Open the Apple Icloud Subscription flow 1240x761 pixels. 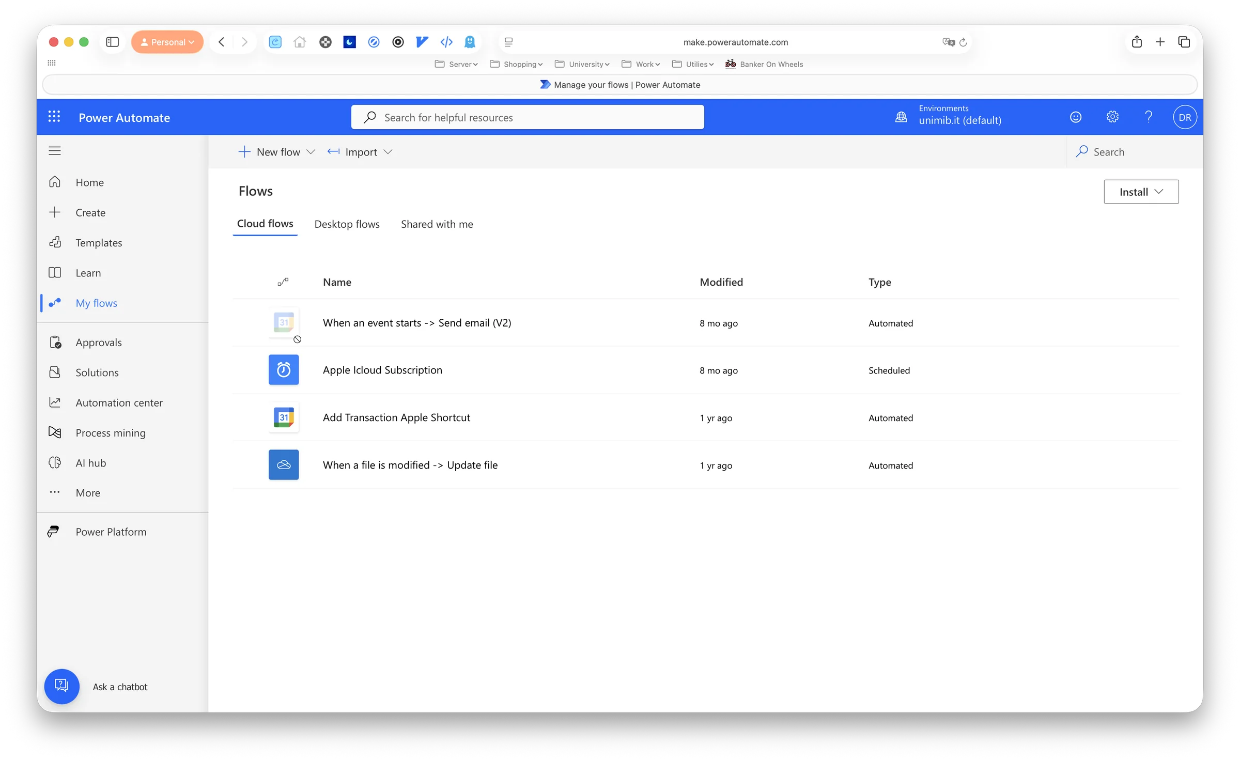[x=382, y=370]
